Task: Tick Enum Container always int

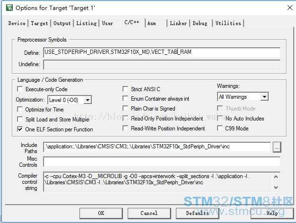Action: pyautogui.click(x=125, y=98)
